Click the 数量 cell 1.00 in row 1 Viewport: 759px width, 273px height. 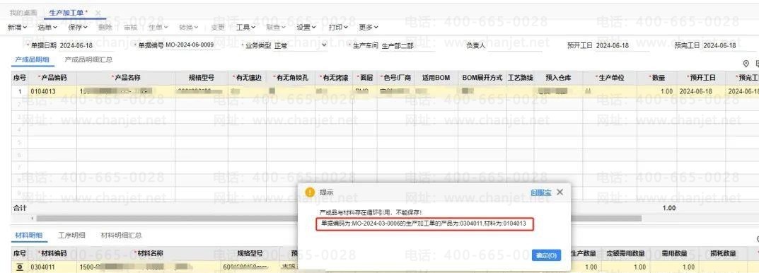656,91
